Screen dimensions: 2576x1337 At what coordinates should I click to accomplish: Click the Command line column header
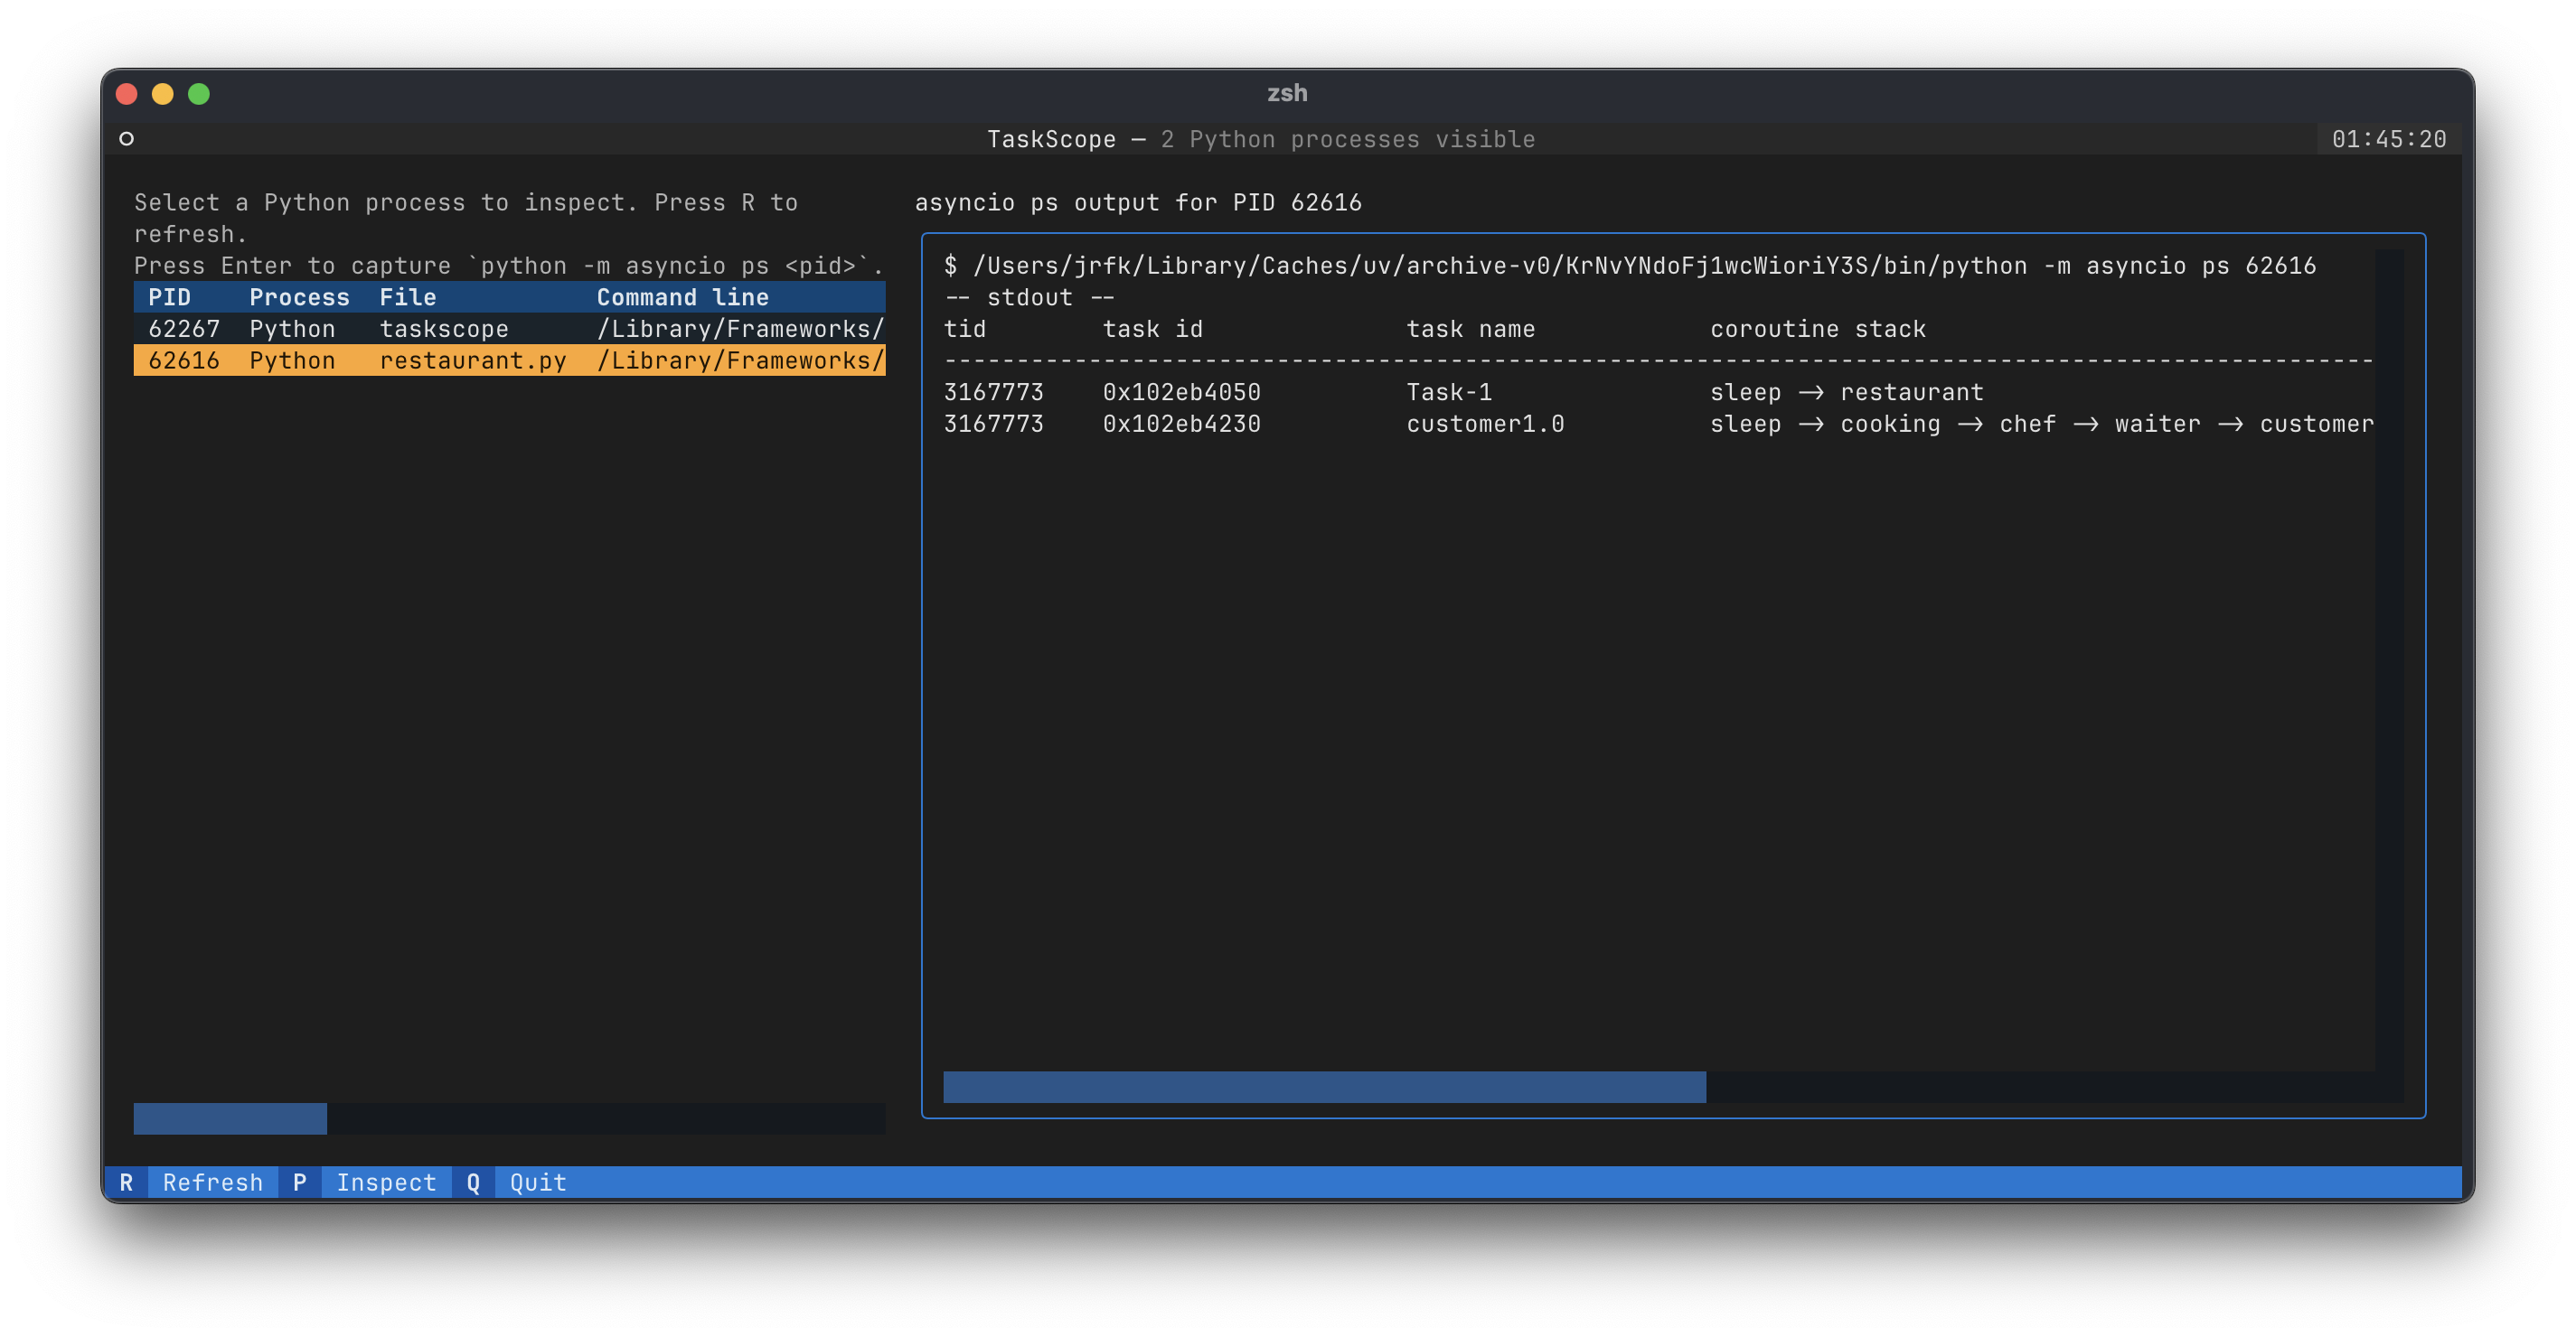point(682,297)
